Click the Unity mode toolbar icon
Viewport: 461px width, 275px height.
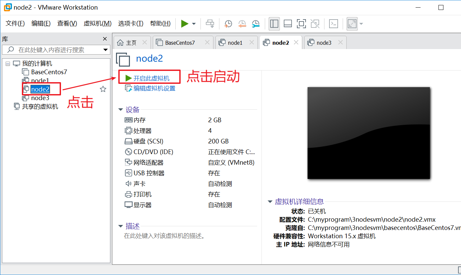pos(315,24)
